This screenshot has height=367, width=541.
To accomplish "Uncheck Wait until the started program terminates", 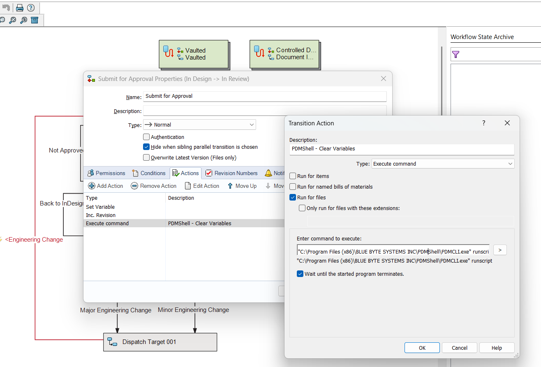I will pos(300,274).
